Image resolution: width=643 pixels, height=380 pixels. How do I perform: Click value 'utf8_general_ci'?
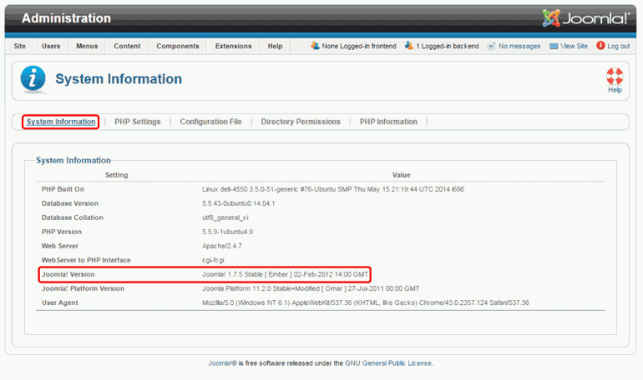pyautogui.click(x=225, y=217)
